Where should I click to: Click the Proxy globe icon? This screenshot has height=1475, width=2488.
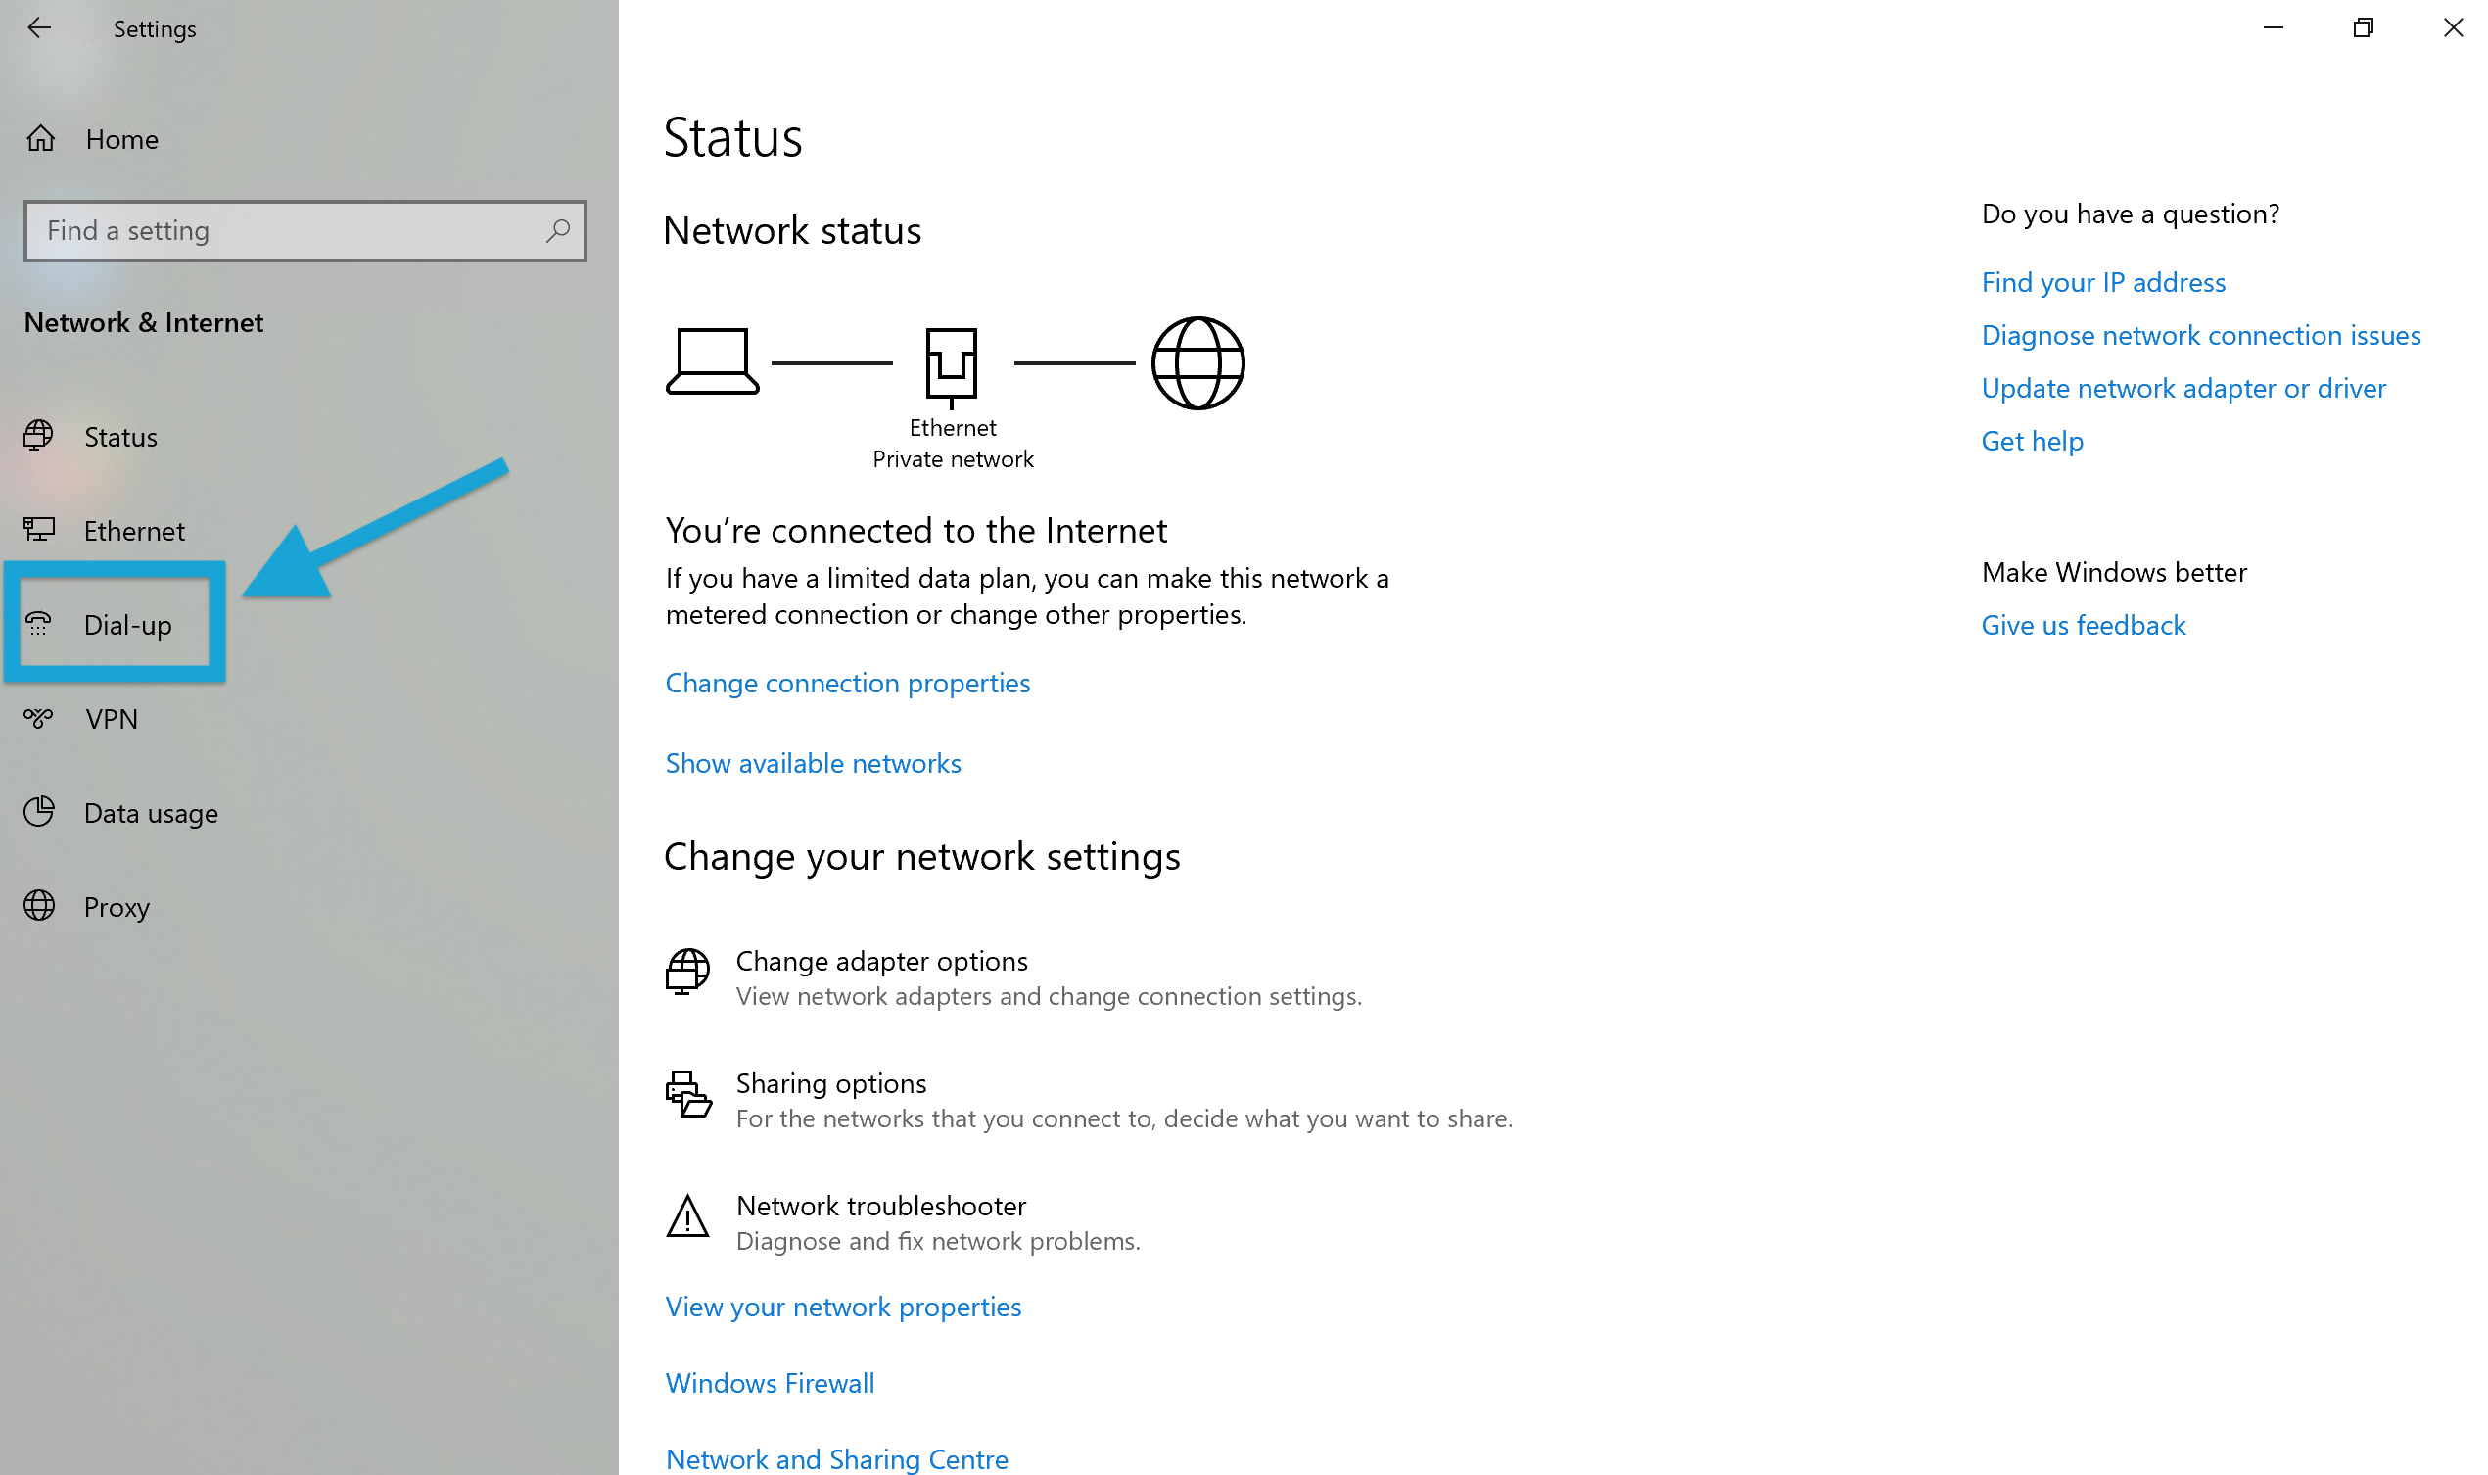(39, 906)
